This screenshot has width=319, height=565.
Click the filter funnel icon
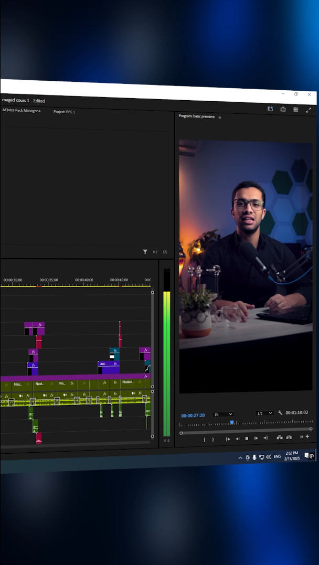(x=145, y=252)
